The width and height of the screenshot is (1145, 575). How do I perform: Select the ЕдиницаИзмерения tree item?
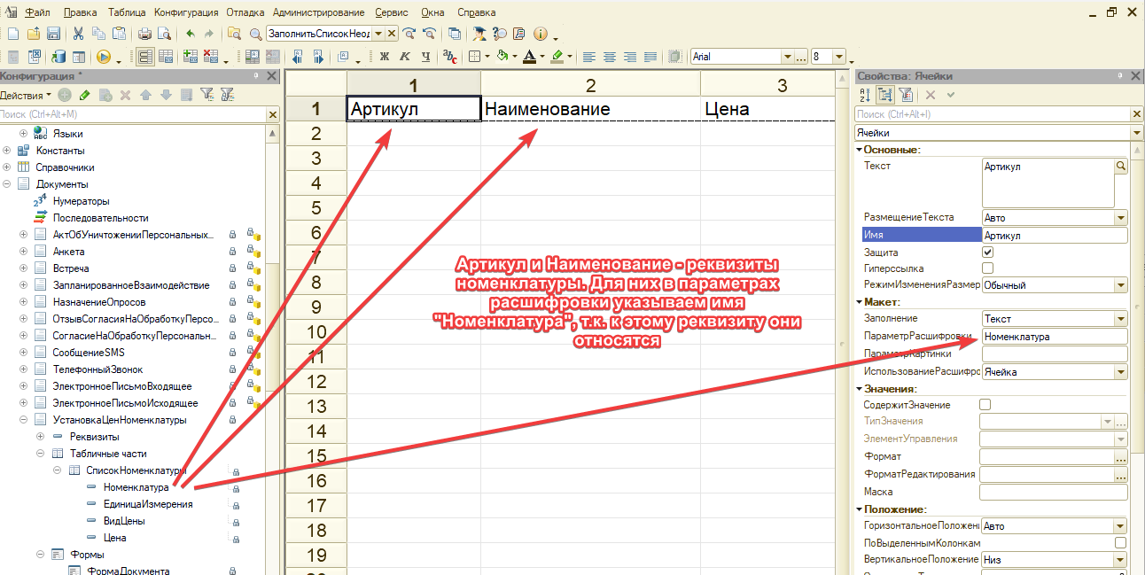coord(147,504)
